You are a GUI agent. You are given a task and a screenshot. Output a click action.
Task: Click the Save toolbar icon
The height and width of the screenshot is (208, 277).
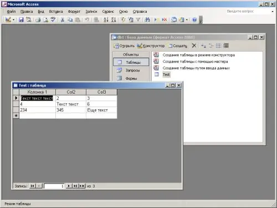21,19
